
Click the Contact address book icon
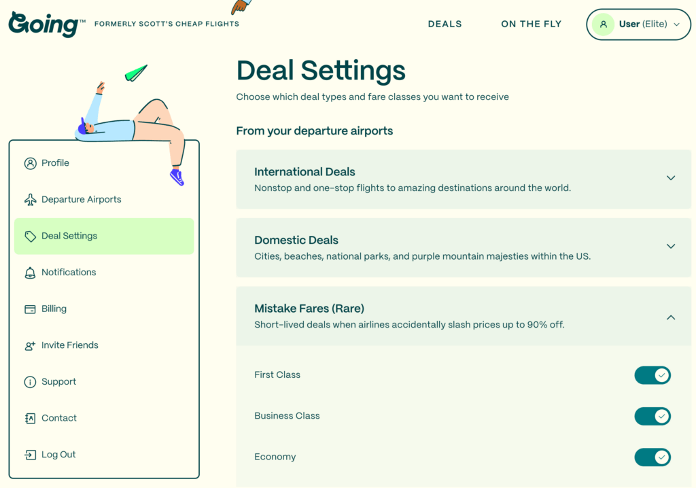[30, 418]
